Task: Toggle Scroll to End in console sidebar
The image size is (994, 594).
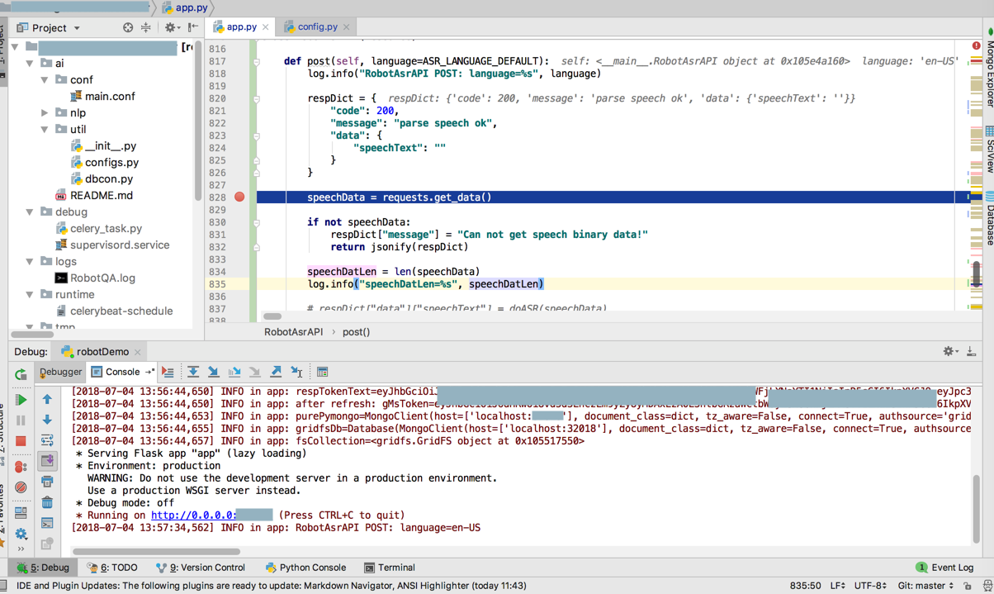Action: point(47,461)
